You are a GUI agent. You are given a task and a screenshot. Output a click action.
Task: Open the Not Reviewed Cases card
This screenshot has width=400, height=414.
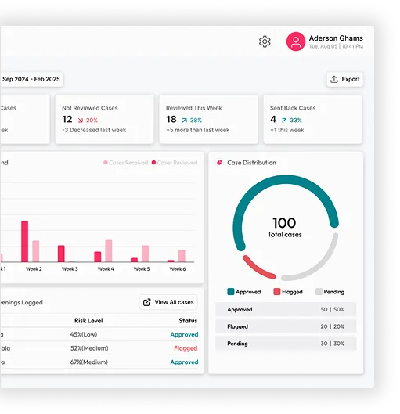tap(104, 119)
